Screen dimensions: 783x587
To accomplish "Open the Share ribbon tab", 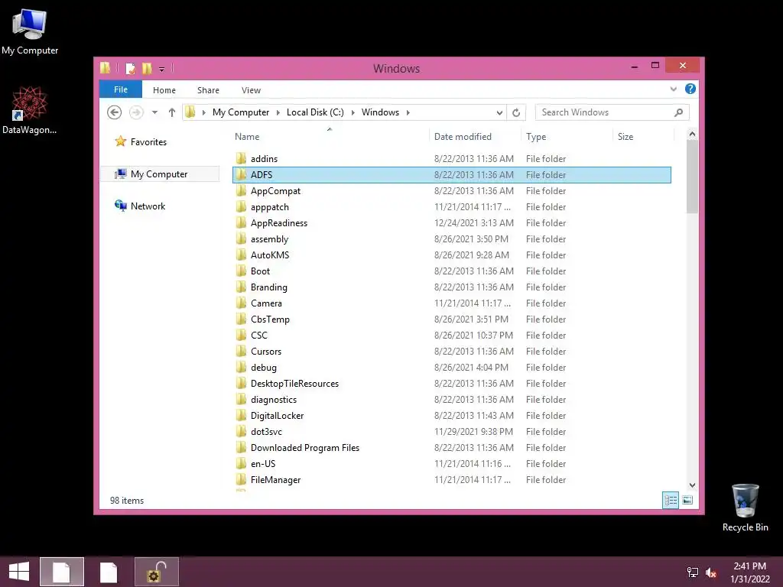I will [x=208, y=90].
